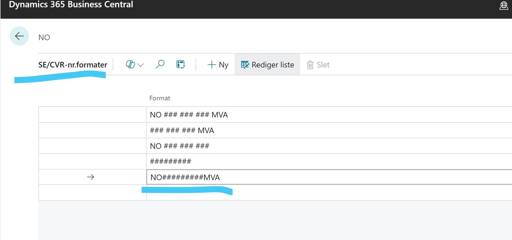Open the Copilot icon in the toolbar
This screenshot has width=512, height=240.
(130, 65)
